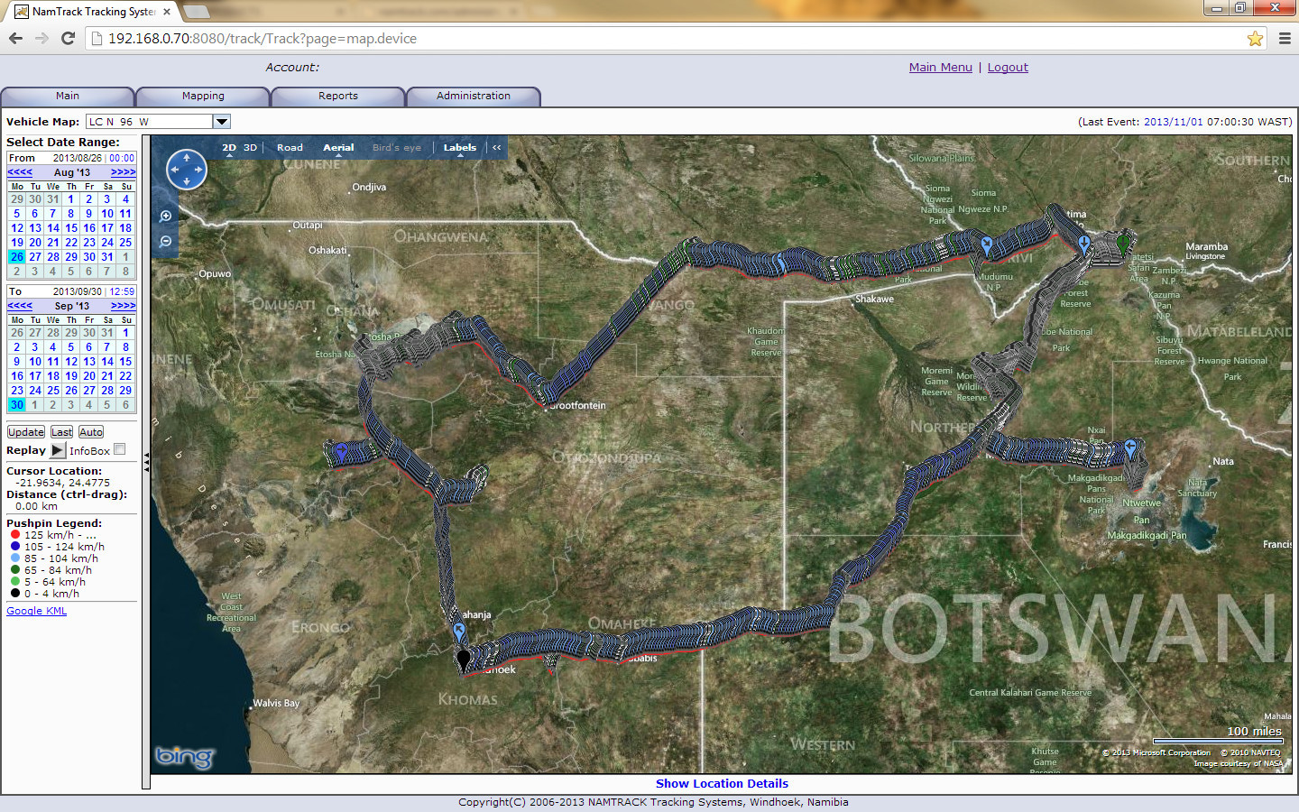Switch the map to 3D mode
This screenshot has height=812, width=1299.
(x=250, y=147)
